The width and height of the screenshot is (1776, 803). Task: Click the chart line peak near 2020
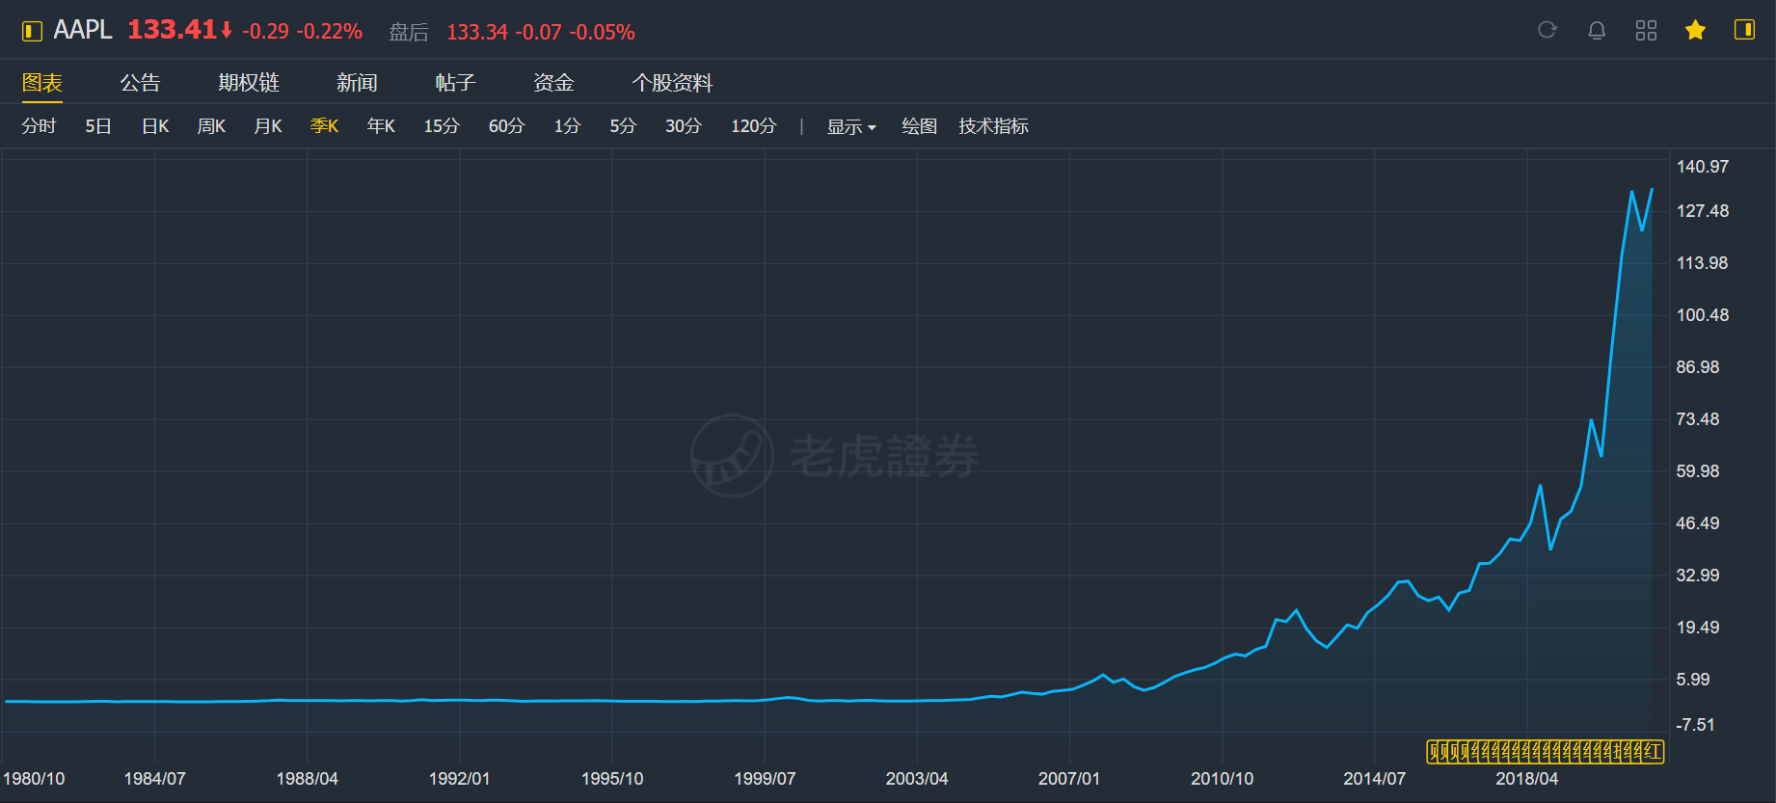[1631, 192]
